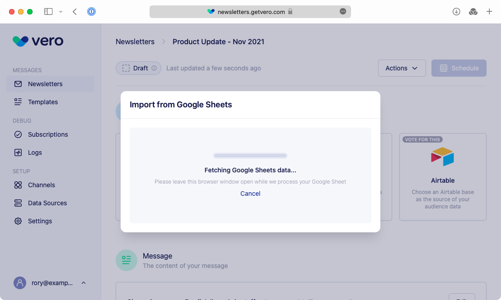
Task: Open the Draft status info badge
Action: tap(154, 68)
